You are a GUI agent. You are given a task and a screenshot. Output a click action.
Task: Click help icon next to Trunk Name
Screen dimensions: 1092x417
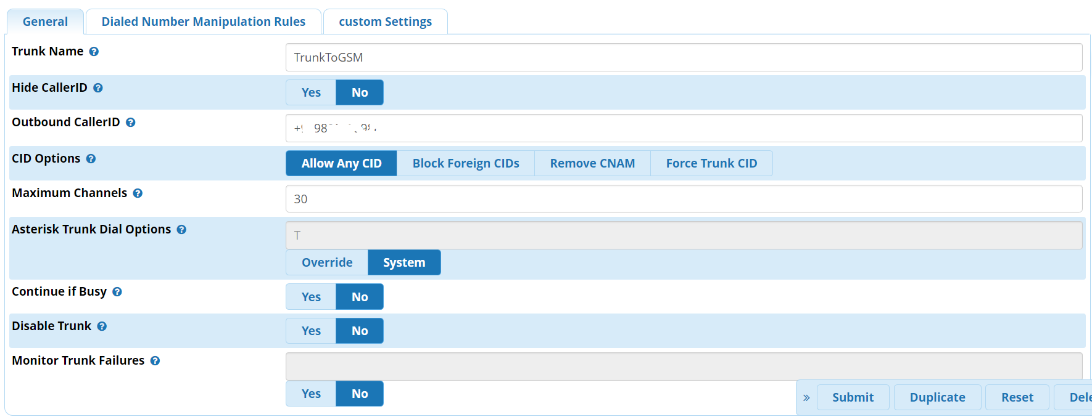[x=94, y=52]
